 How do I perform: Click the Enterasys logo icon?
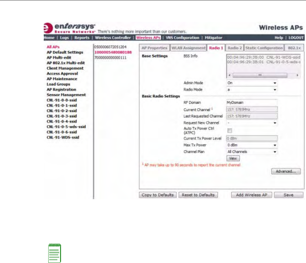tap(48, 28)
